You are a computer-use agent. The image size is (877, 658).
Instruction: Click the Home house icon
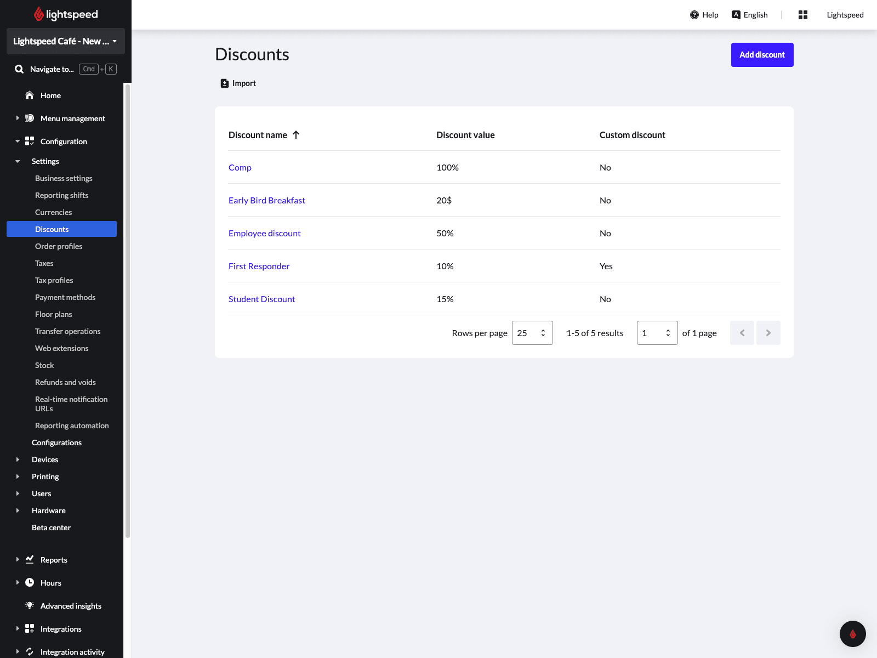pyautogui.click(x=30, y=95)
